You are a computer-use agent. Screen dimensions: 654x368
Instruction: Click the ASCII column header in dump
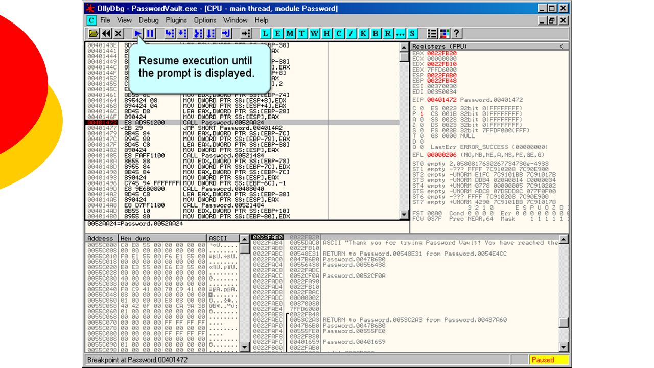223,238
